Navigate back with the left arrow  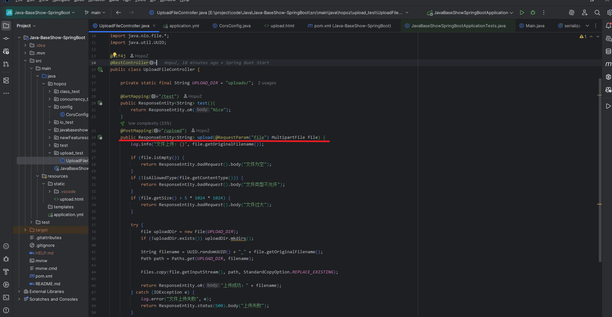119,13
